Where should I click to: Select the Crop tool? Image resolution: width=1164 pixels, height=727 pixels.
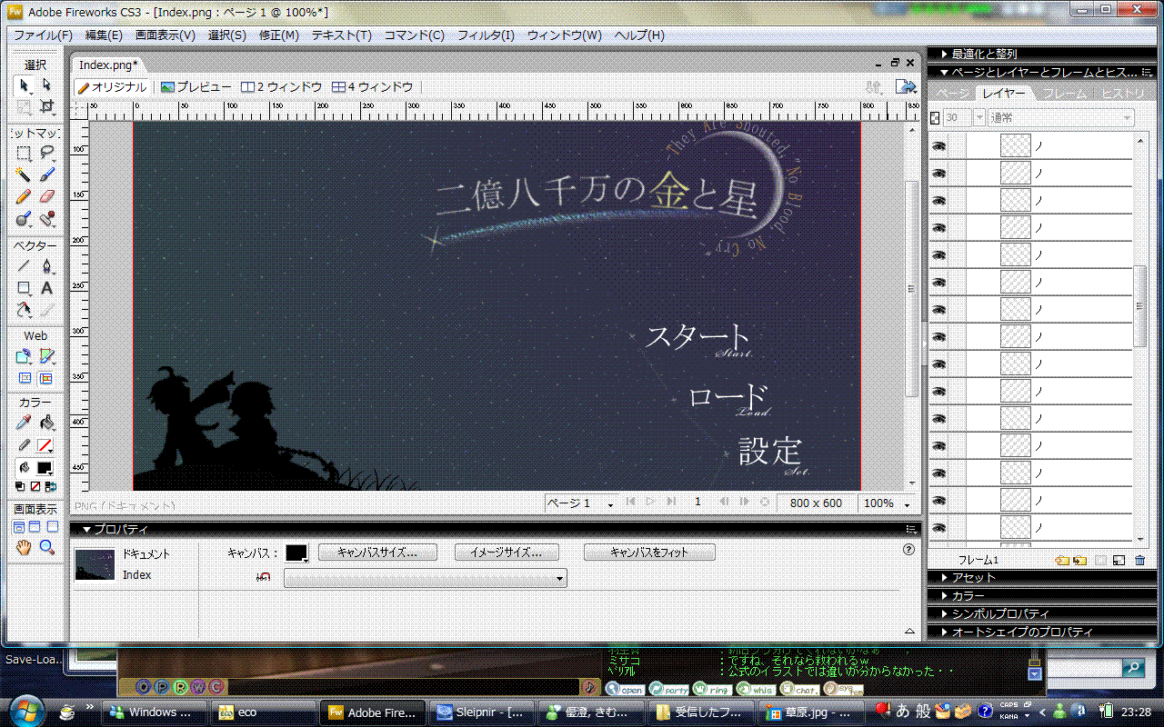click(47, 107)
